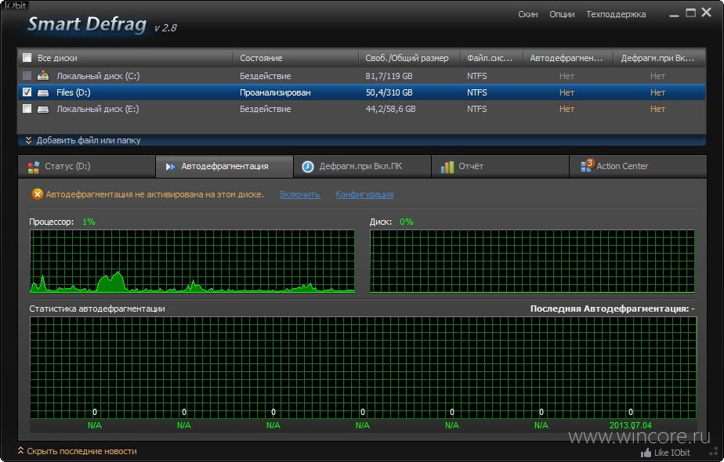Click the IObit logo in title bar
This screenshot has height=462, width=724.
point(14,5)
